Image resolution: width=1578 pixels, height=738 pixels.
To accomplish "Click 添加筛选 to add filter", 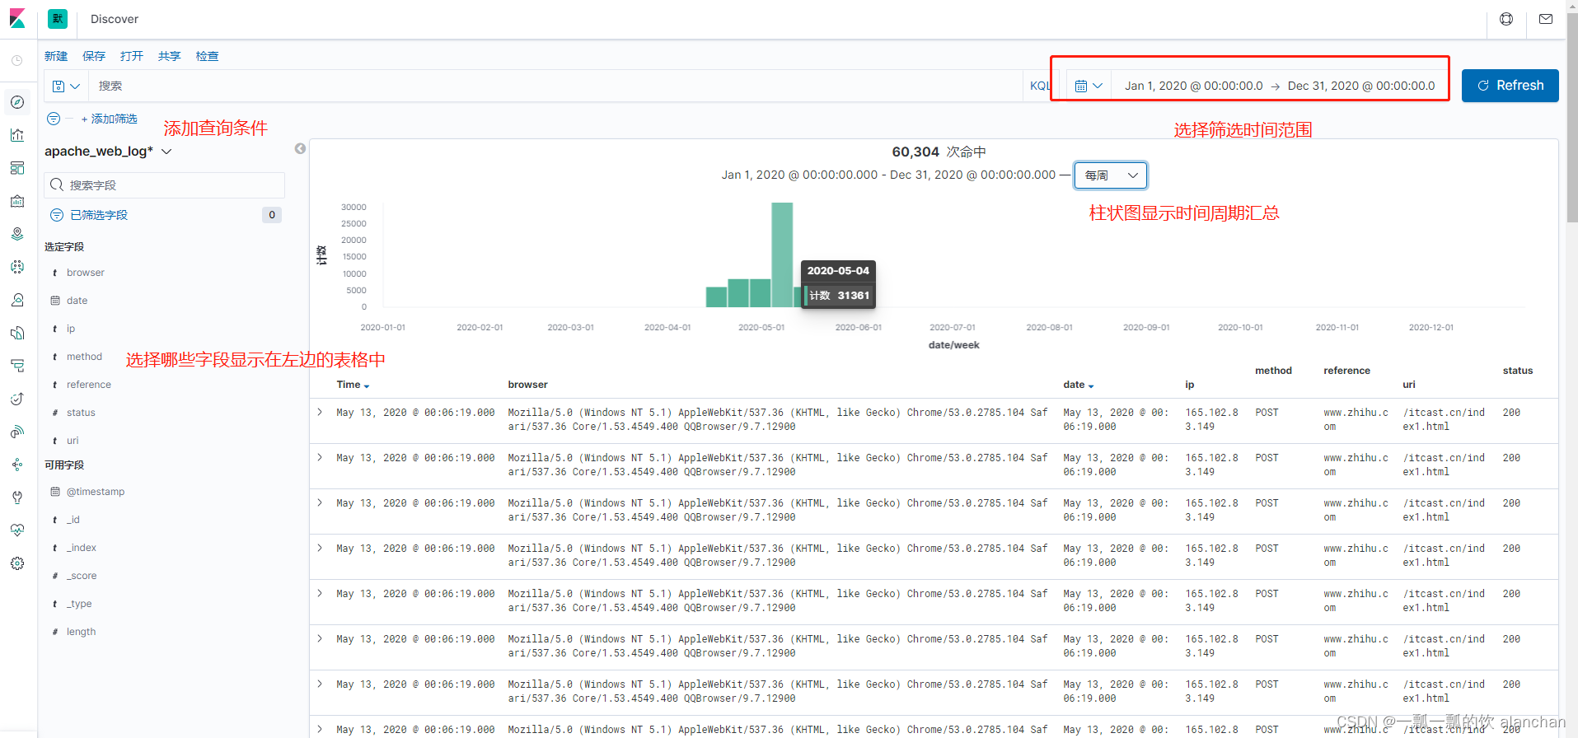I will coord(110,119).
